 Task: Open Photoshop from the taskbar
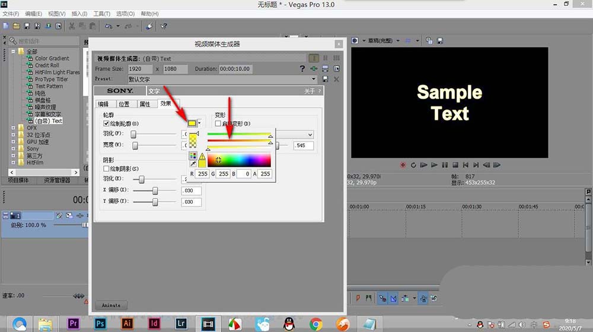click(100, 323)
